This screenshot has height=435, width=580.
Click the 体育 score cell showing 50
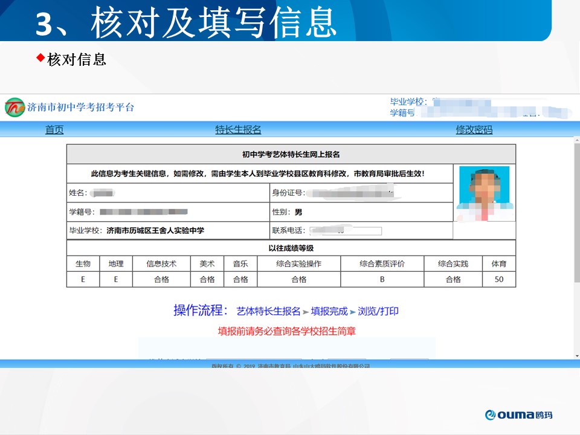pyautogui.click(x=499, y=279)
